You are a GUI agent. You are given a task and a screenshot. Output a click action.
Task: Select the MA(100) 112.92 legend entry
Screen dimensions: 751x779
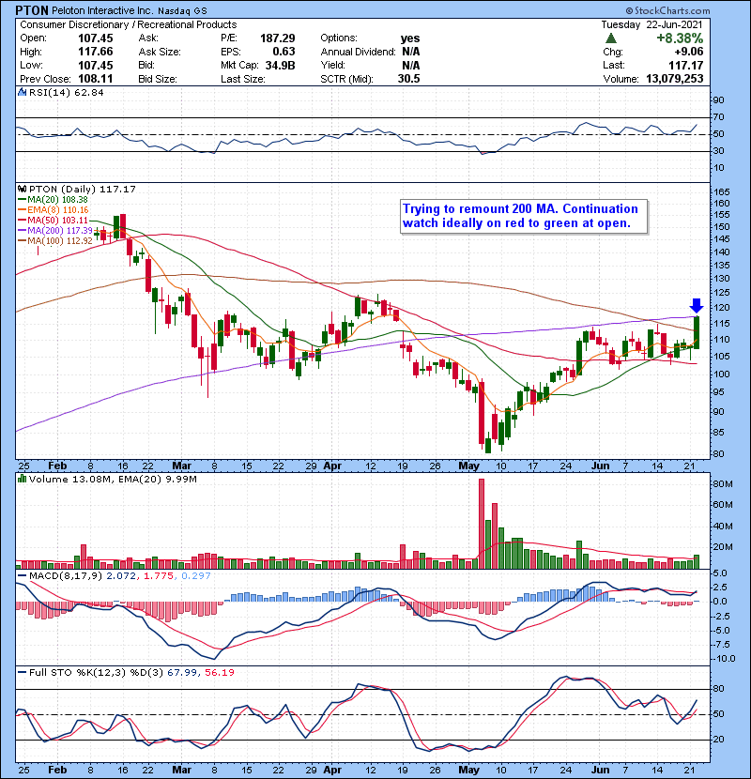[x=55, y=241]
